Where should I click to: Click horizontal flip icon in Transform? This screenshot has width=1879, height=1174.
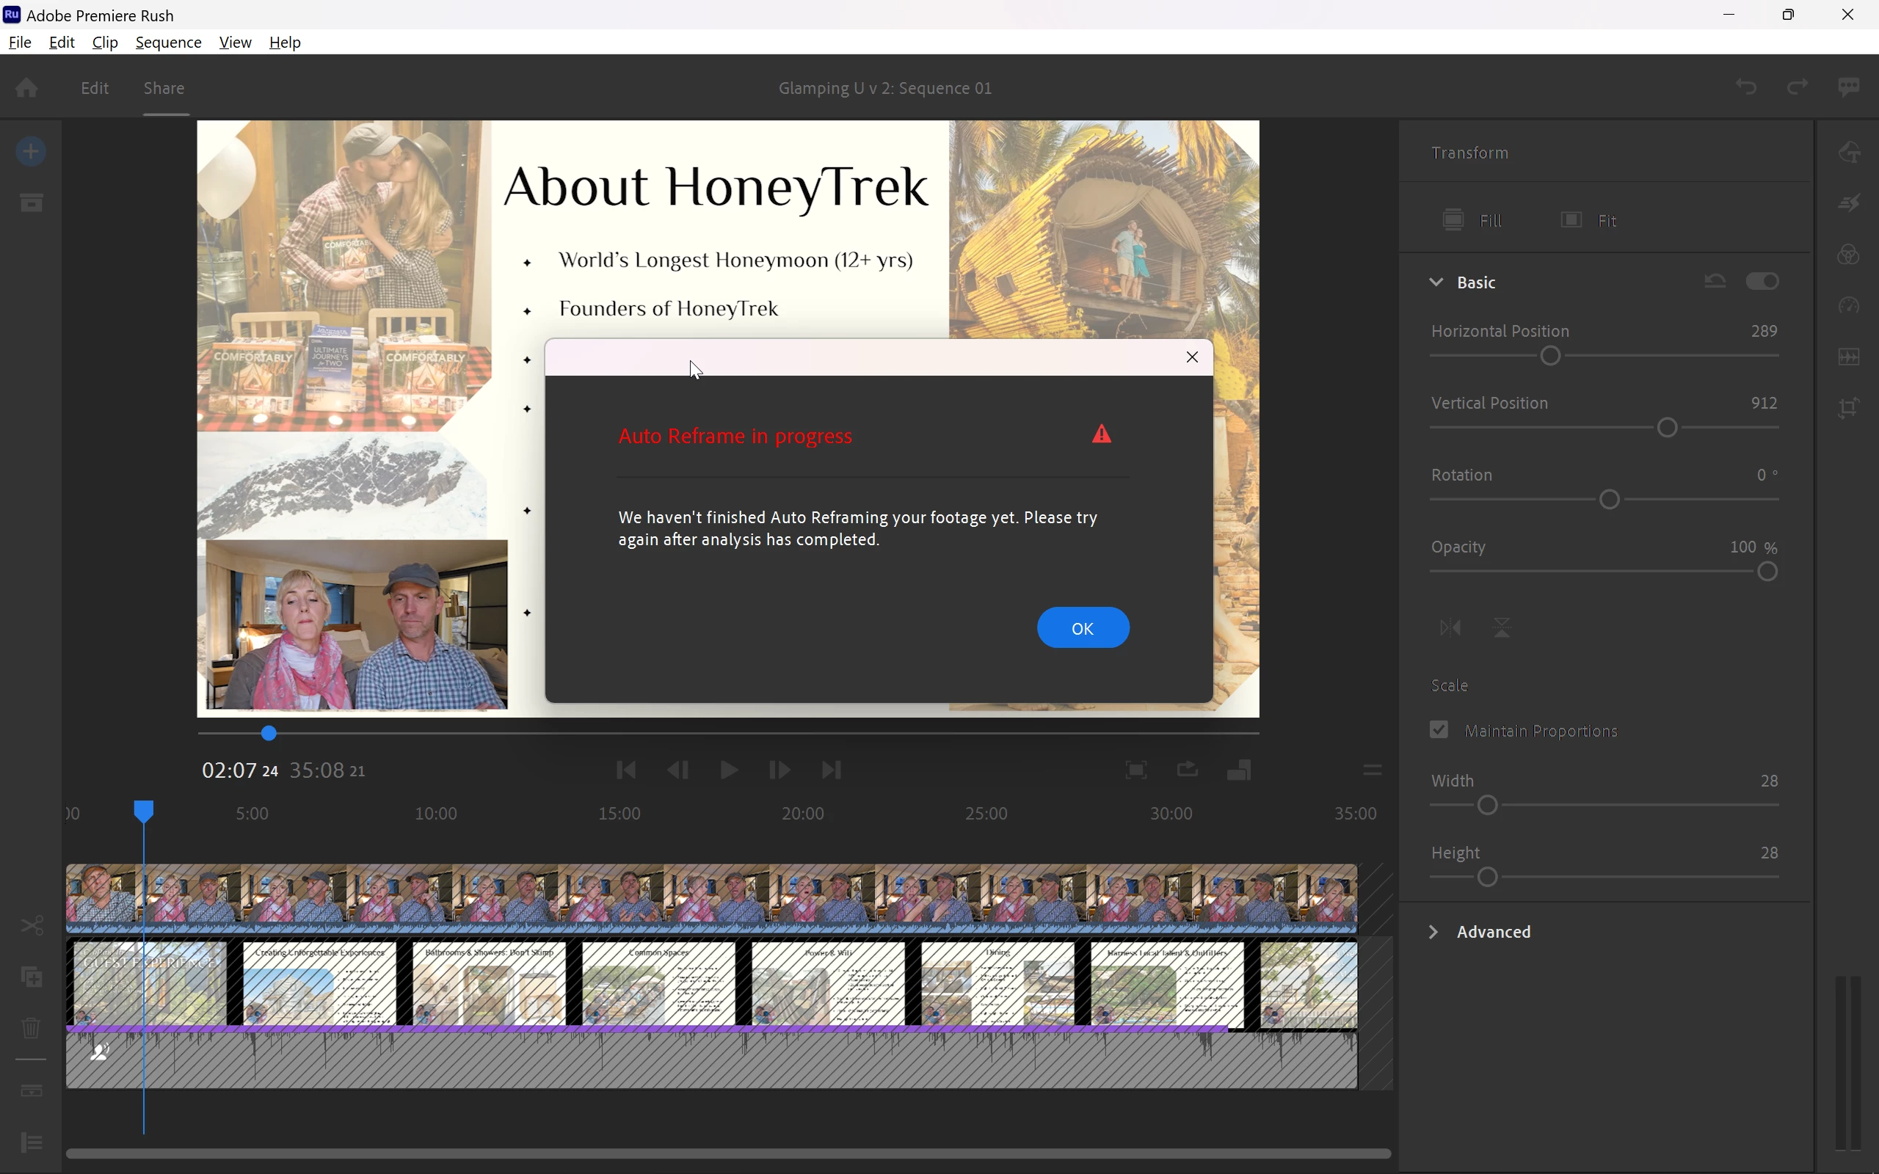[x=1450, y=627]
